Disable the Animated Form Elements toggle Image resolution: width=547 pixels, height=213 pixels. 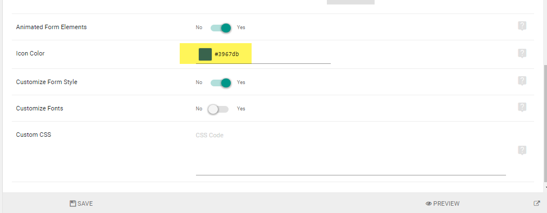(x=221, y=28)
